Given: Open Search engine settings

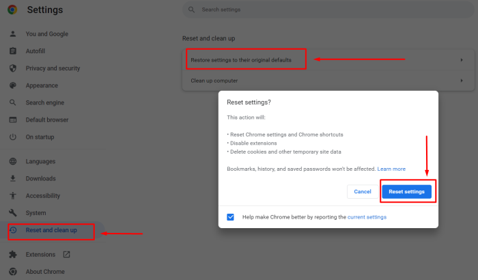Looking at the screenshot, I should click(45, 102).
